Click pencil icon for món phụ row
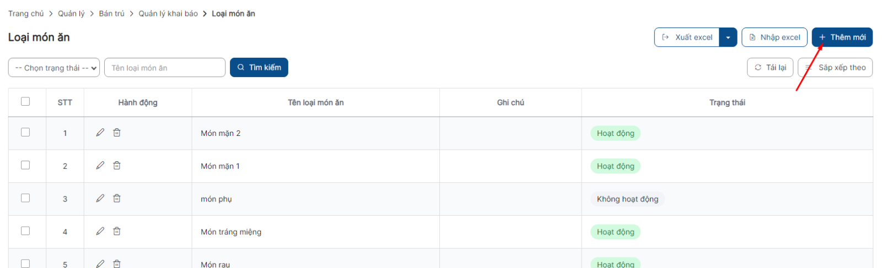The width and height of the screenshot is (882, 268). pyautogui.click(x=100, y=199)
